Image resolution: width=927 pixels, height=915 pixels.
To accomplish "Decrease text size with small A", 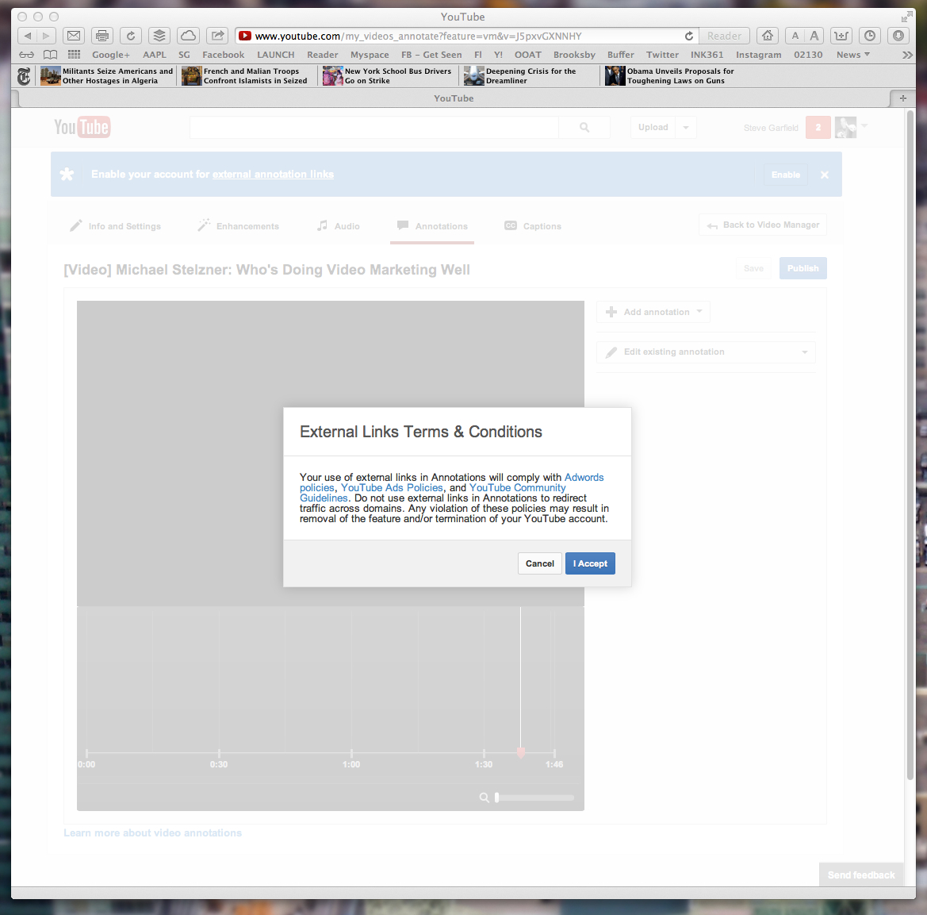I will [795, 36].
